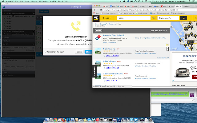This screenshot has height=123, width=197.
Task: Click Inaccurate Result? link
Action: [163, 58]
